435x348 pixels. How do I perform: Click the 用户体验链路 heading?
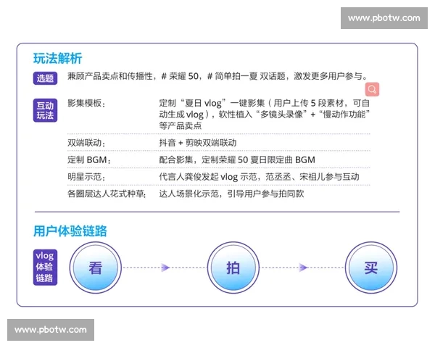[70, 231]
